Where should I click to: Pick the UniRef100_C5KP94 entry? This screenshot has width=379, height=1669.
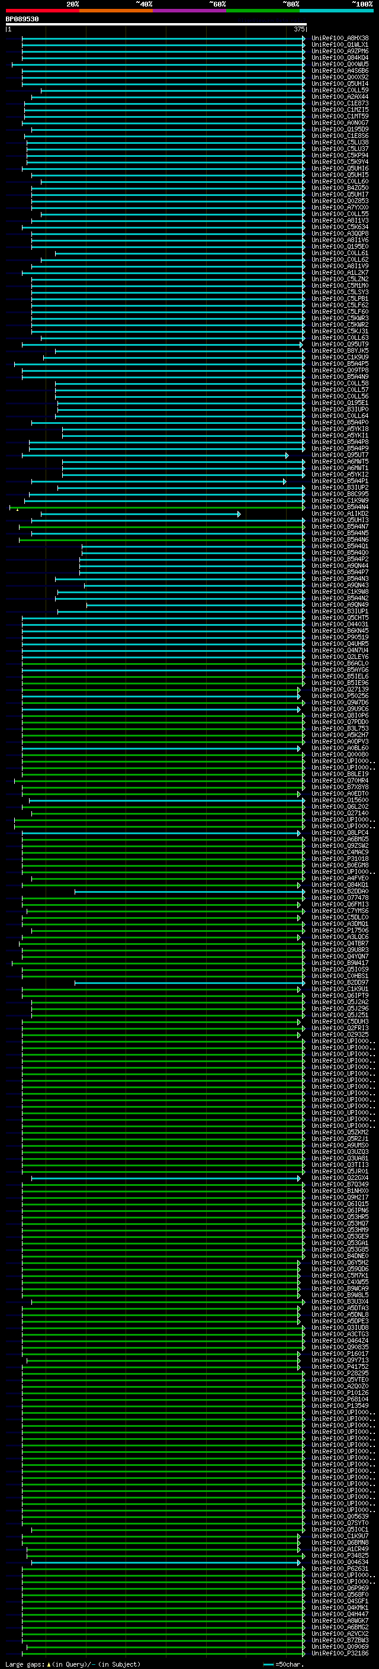point(340,156)
